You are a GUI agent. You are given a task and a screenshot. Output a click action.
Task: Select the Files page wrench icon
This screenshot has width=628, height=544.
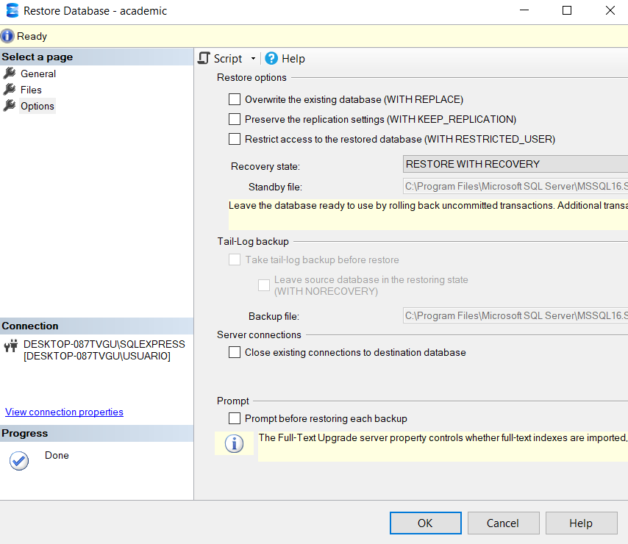pyautogui.click(x=10, y=89)
